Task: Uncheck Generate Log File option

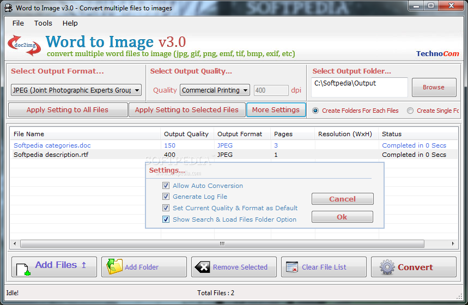Action: (166, 197)
